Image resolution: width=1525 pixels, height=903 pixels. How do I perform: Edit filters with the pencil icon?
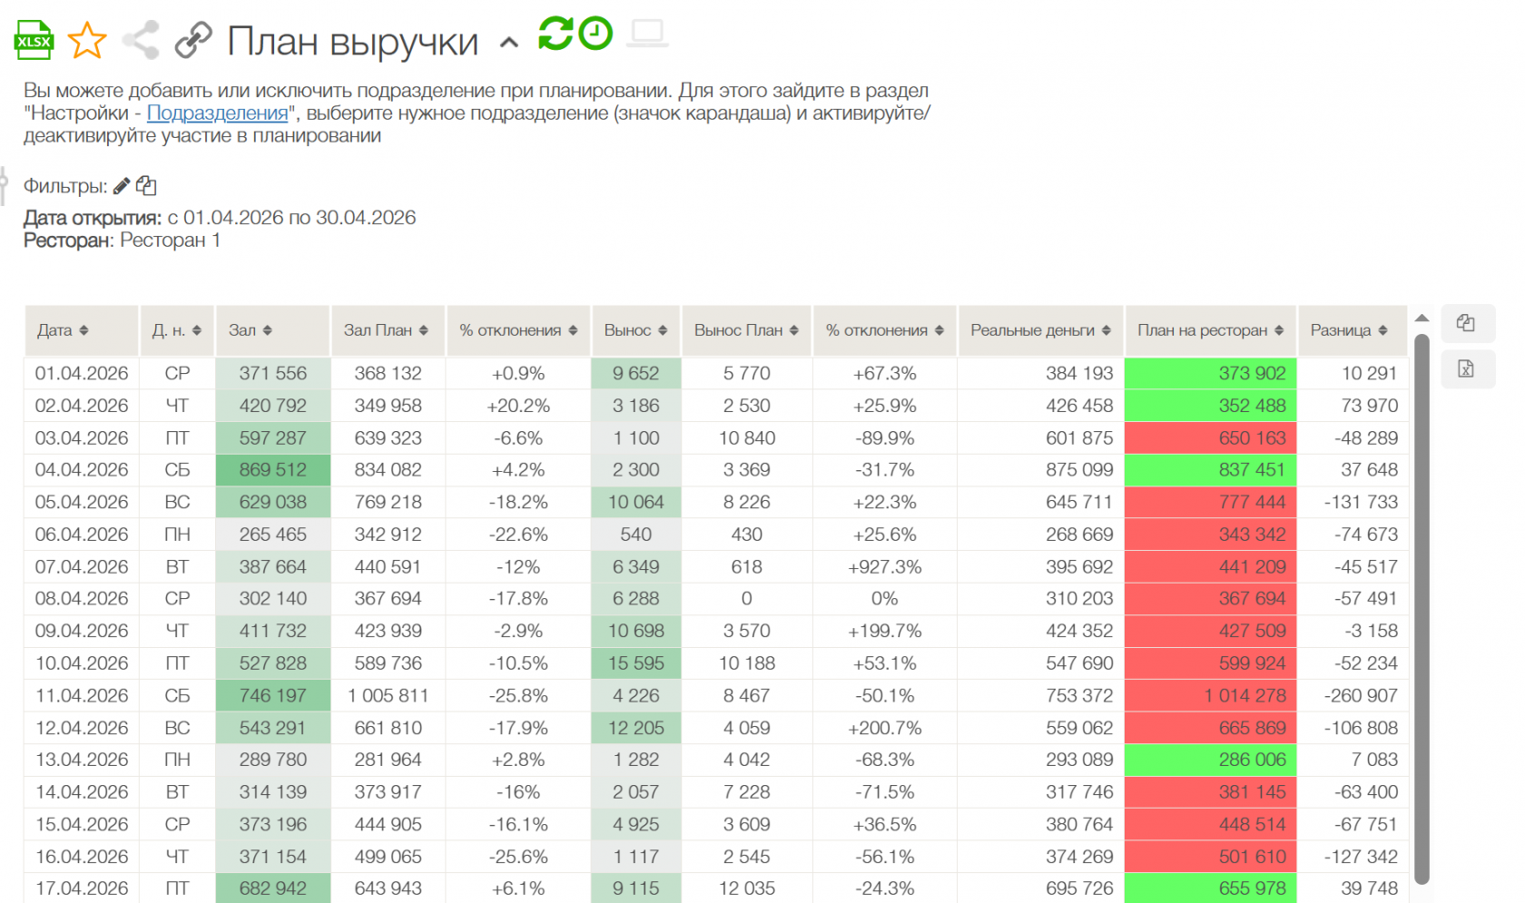coord(122,186)
